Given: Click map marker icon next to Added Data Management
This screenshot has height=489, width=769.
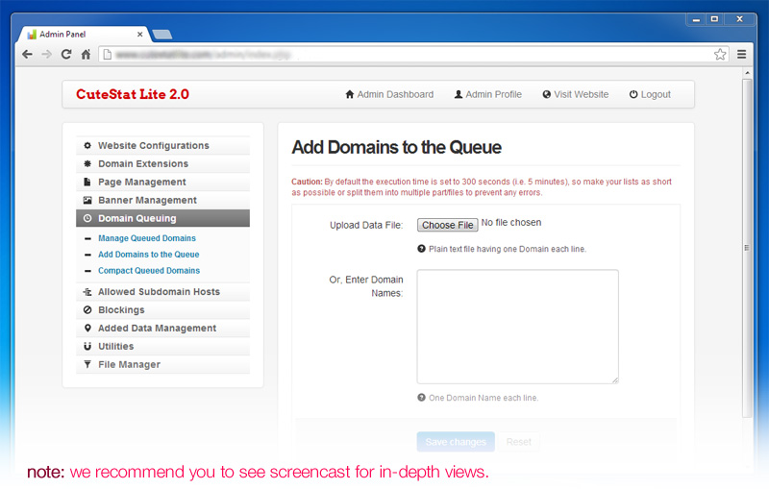Looking at the screenshot, I should (87, 328).
